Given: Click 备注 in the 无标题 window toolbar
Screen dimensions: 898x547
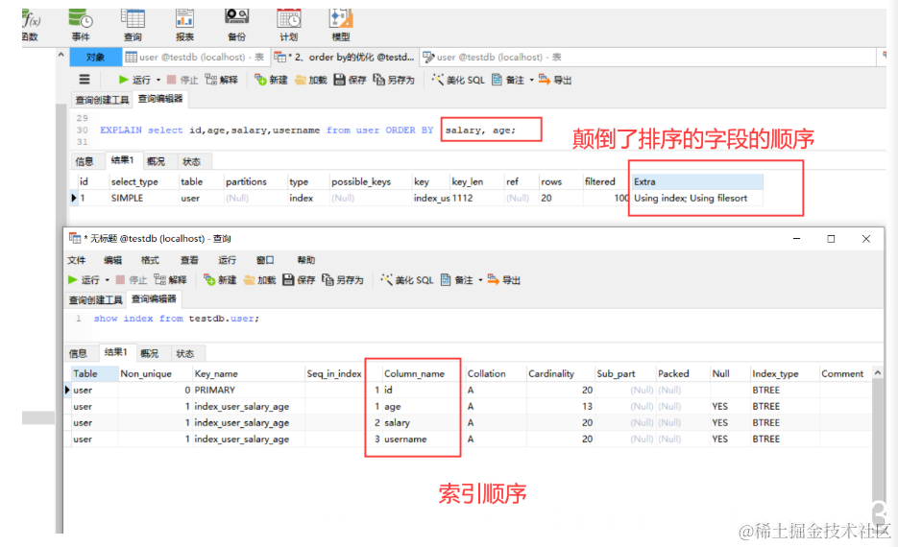Looking at the screenshot, I should pos(457,280).
